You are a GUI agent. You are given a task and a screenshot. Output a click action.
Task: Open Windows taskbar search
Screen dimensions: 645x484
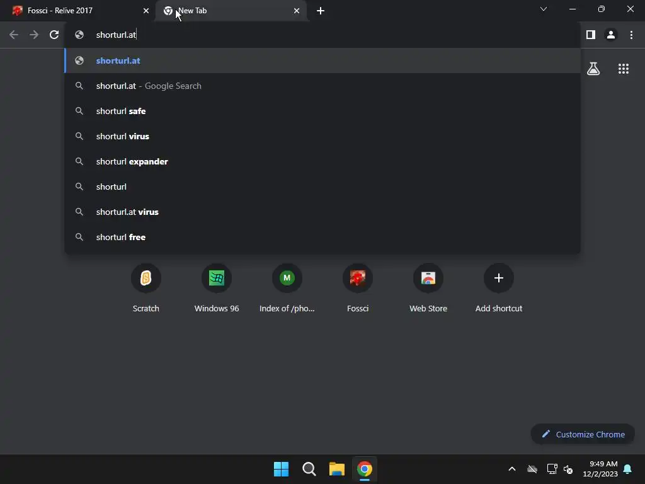tap(309, 469)
